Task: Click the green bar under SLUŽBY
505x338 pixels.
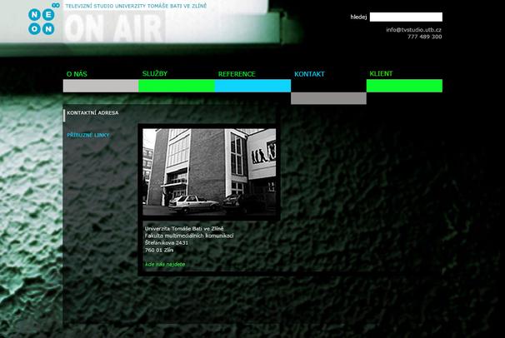Action: pyautogui.click(x=177, y=86)
